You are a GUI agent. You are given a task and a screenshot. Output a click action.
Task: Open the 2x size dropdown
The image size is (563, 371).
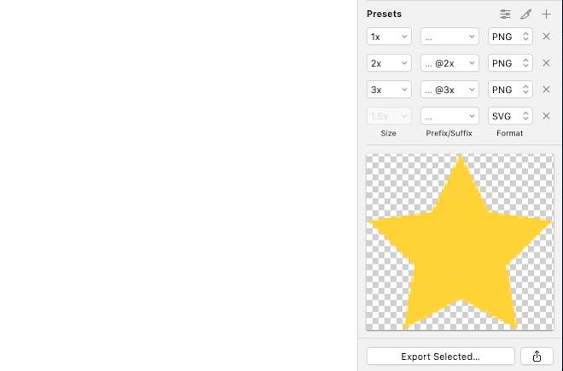tap(389, 63)
